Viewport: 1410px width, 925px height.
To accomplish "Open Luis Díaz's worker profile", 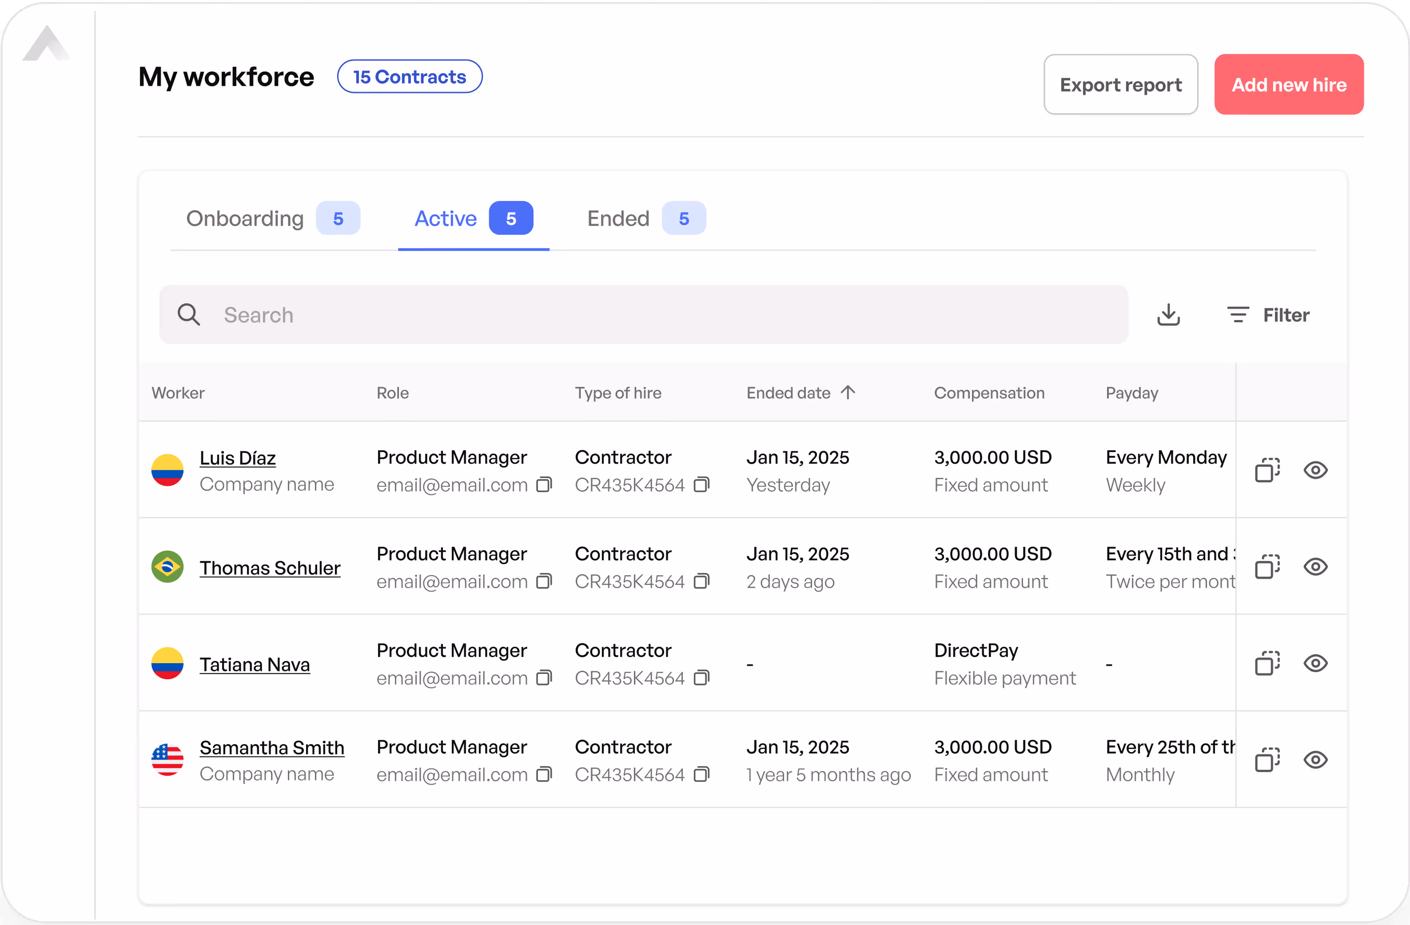I will coord(238,458).
